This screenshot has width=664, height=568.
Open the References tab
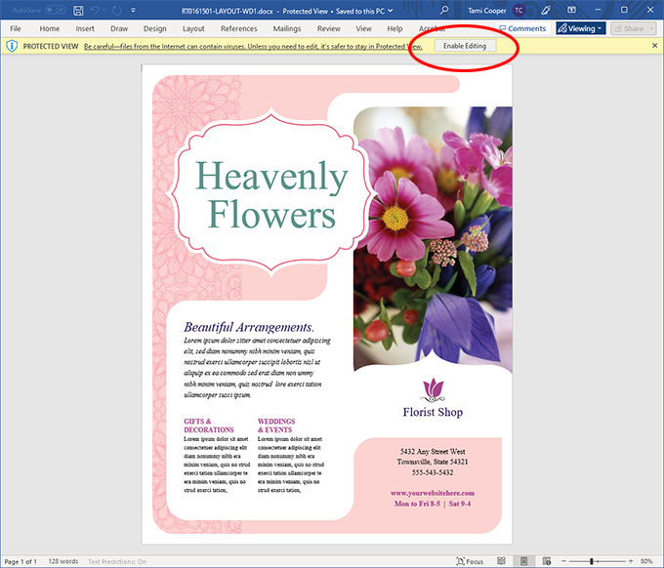pos(239,28)
